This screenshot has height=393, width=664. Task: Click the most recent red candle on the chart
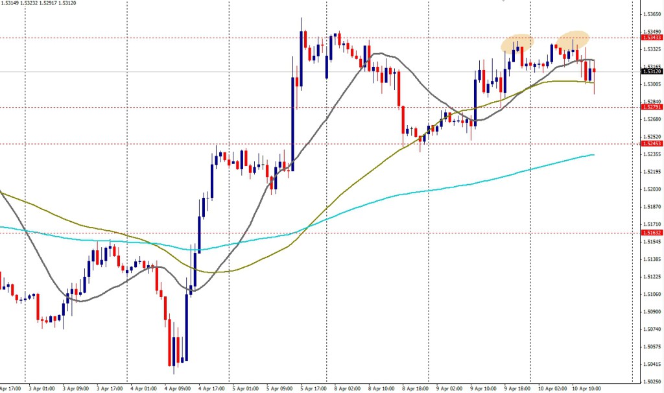(595, 75)
